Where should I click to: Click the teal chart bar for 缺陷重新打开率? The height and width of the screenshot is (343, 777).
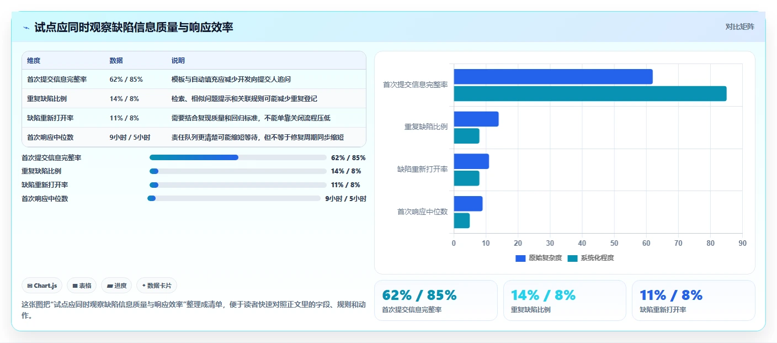[466, 178]
